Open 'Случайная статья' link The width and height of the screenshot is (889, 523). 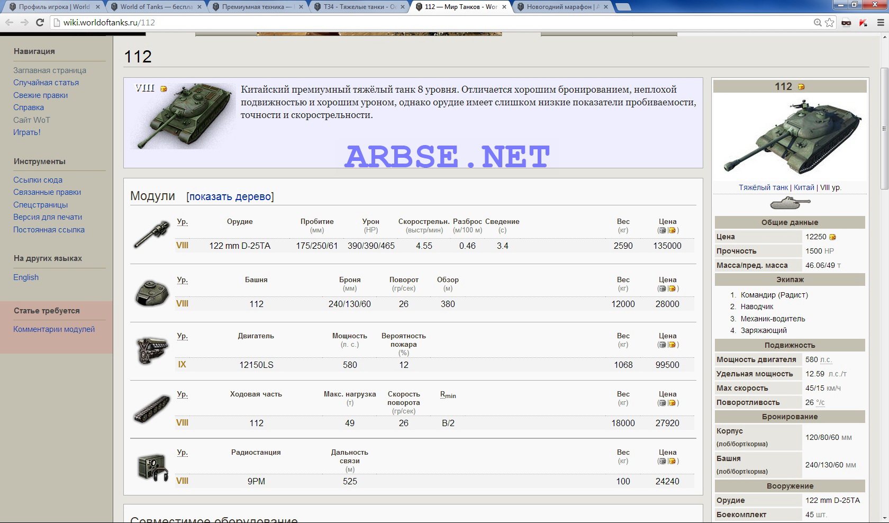pyautogui.click(x=46, y=83)
